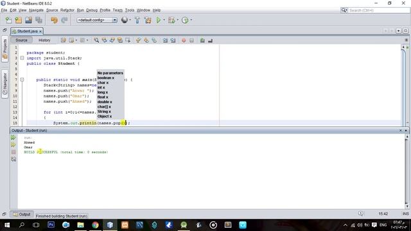This screenshot has width=411, height=231.
Task: Click the Profile Project icon
Action: pos(185,20)
